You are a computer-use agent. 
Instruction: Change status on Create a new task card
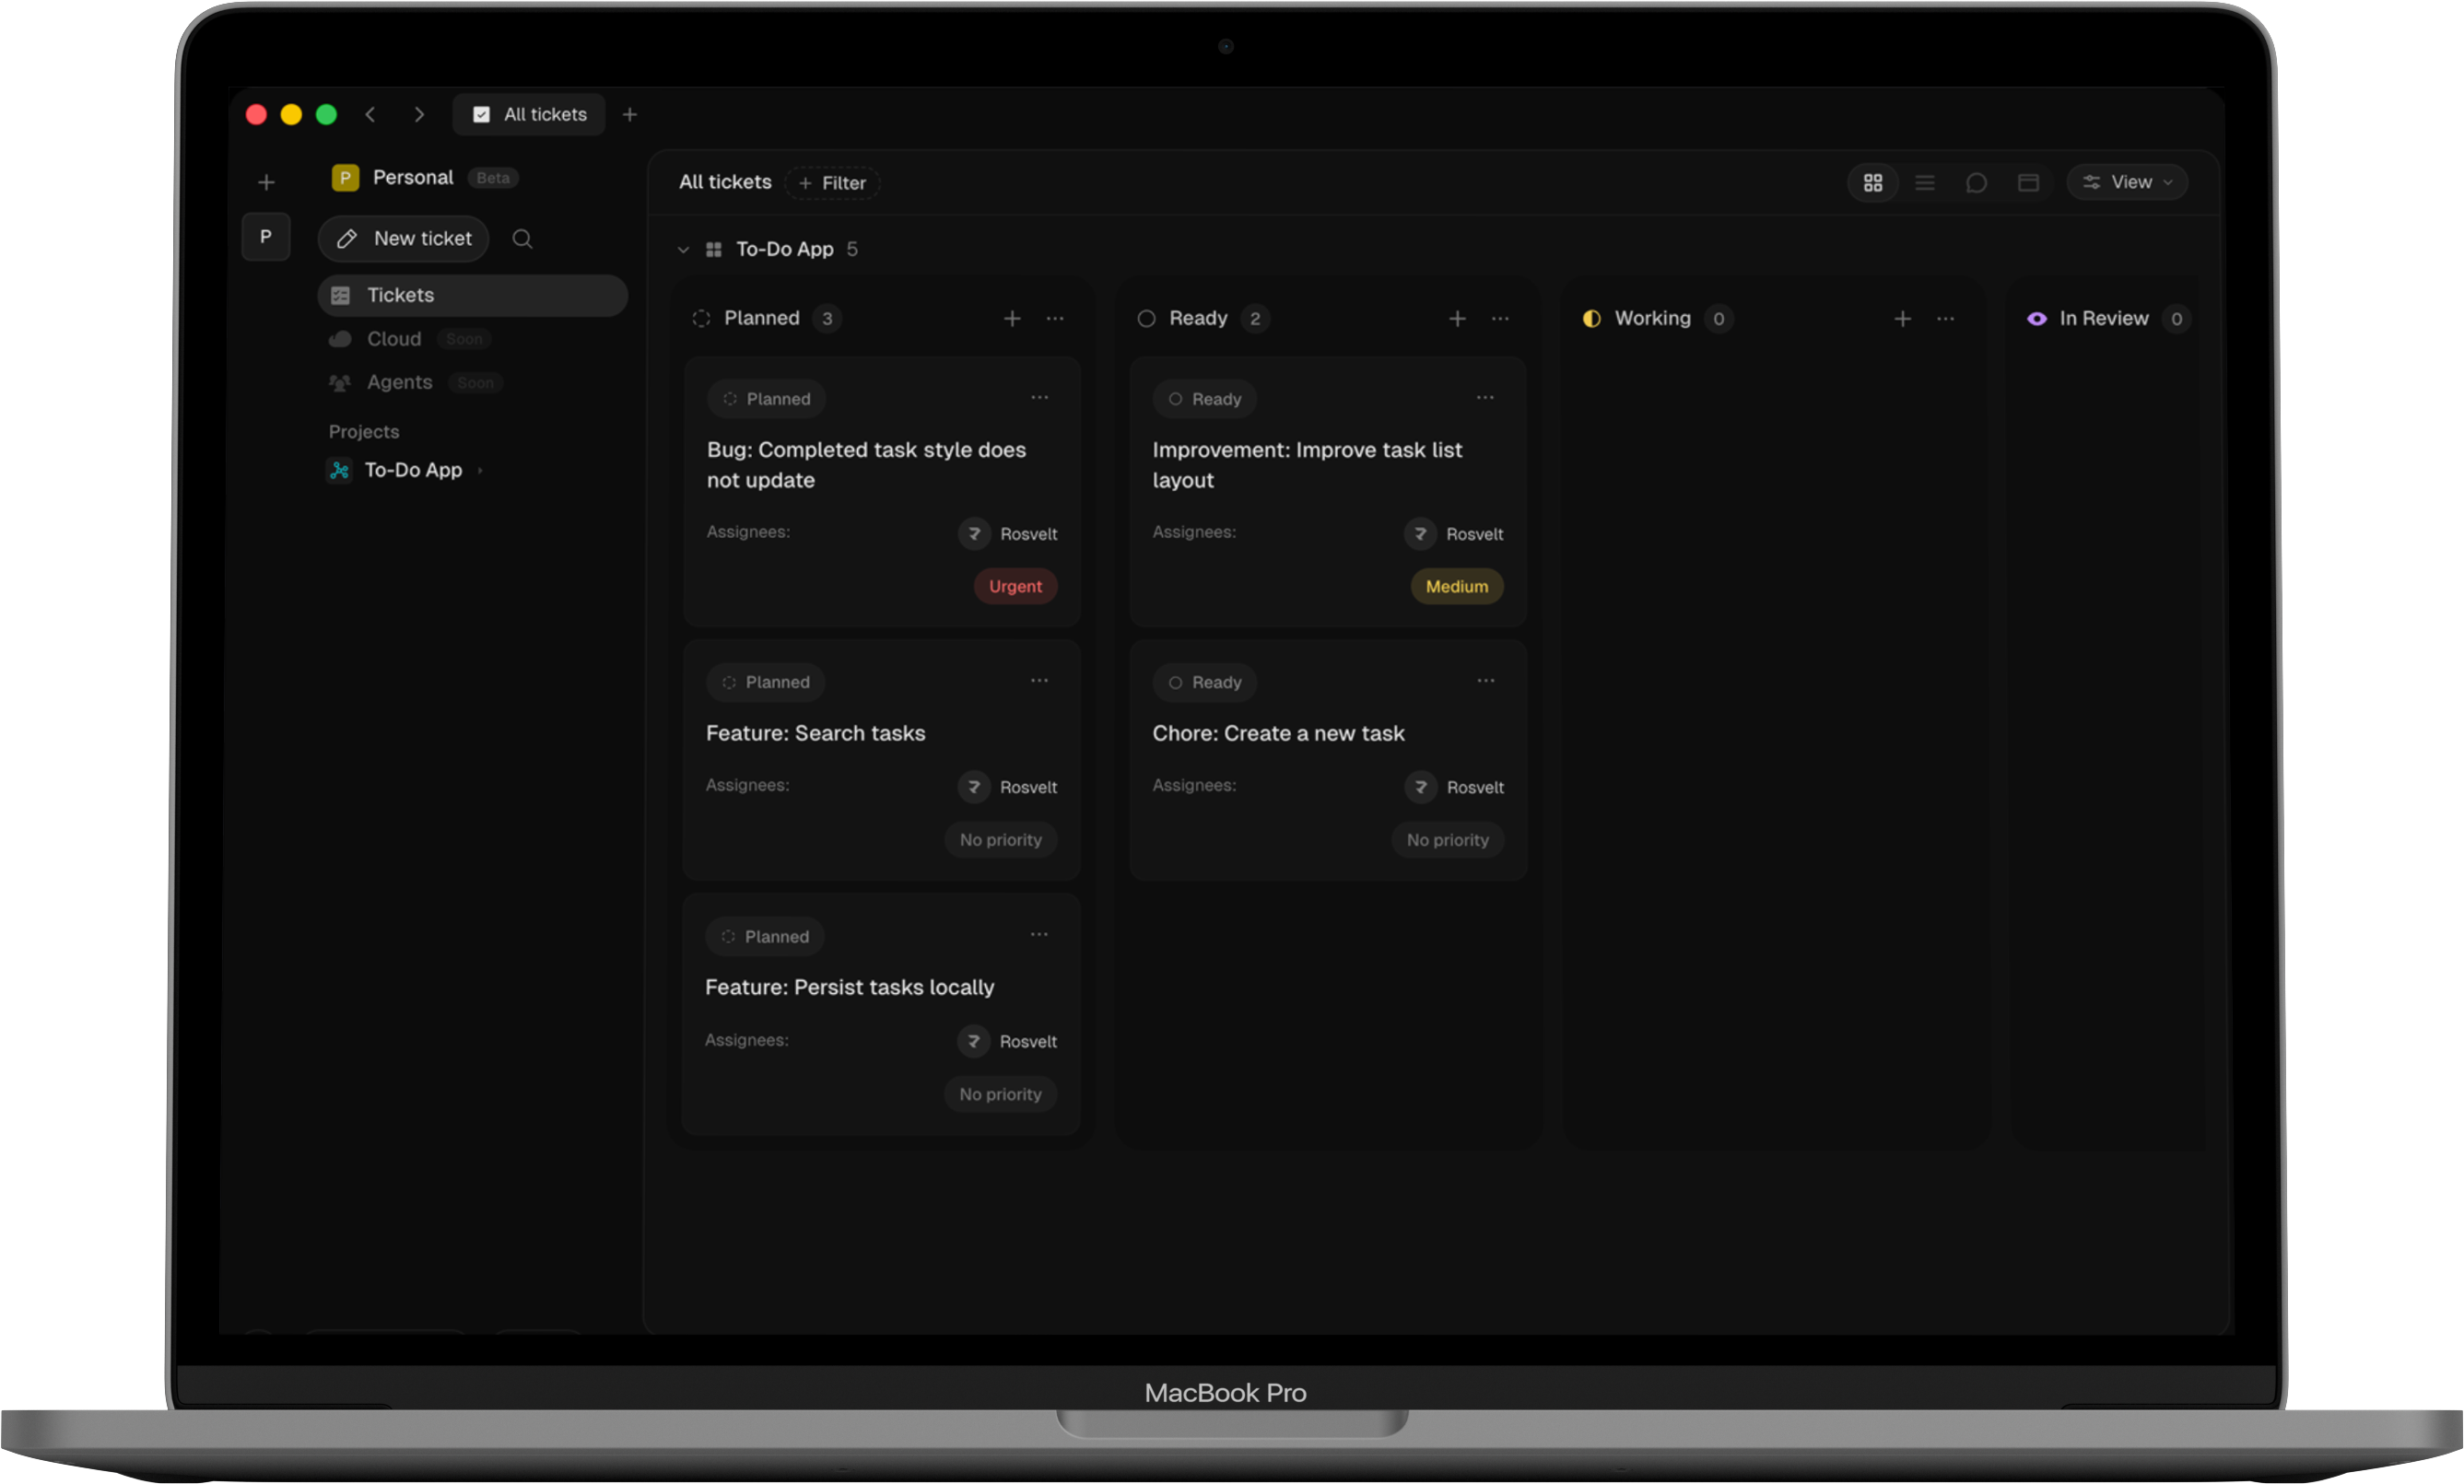(x=1205, y=682)
